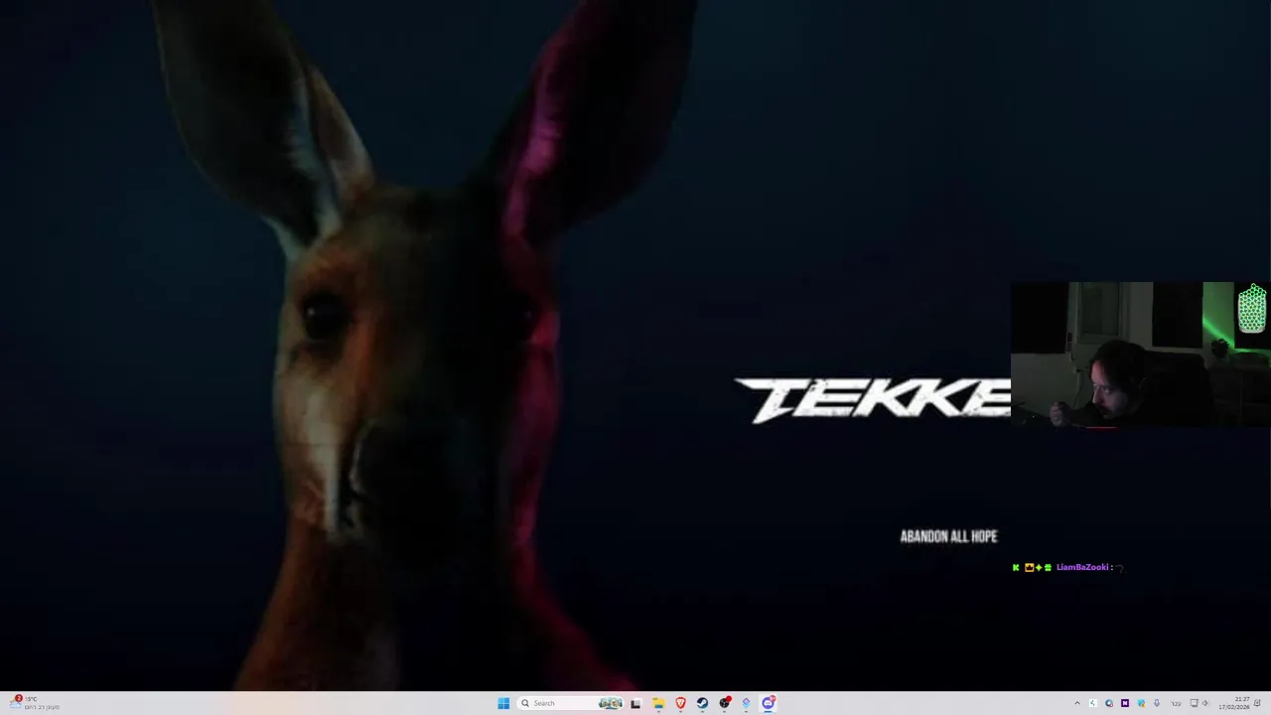Open Task View from the taskbar
Viewport: 1271px width, 715px height.
click(x=635, y=703)
